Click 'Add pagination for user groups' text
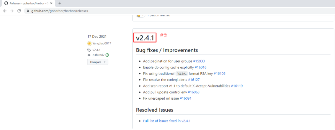The height and width of the screenshot is (130, 335). pos(168,61)
